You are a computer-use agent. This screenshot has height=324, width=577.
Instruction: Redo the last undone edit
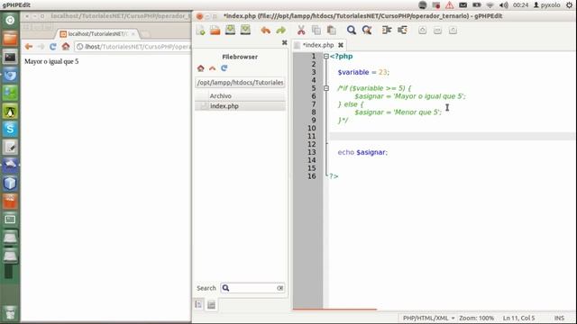click(x=280, y=30)
